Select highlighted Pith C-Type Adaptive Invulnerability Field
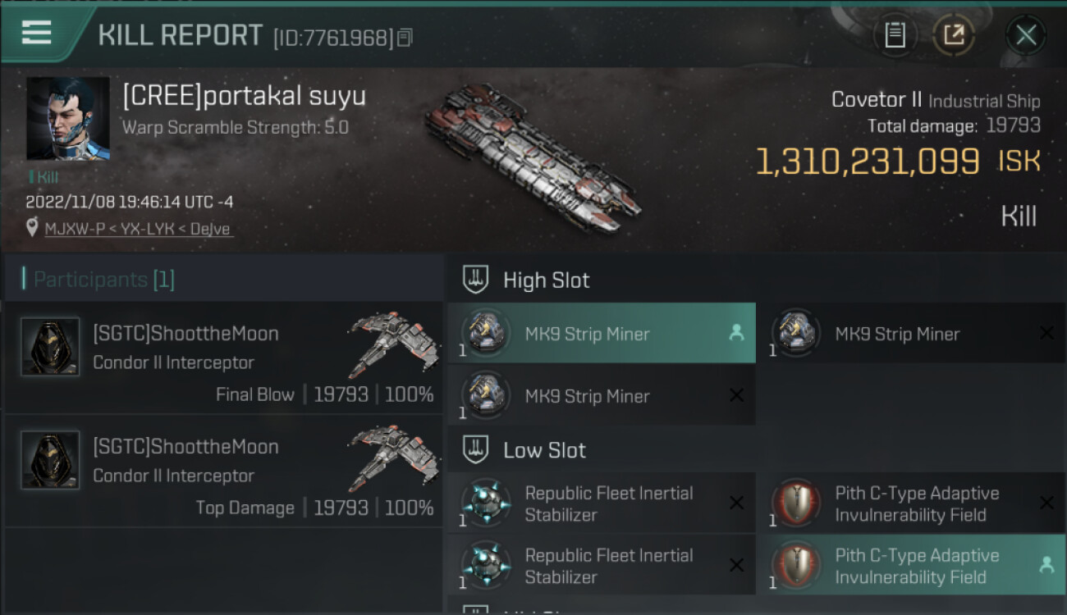1067x615 pixels. tap(910, 566)
